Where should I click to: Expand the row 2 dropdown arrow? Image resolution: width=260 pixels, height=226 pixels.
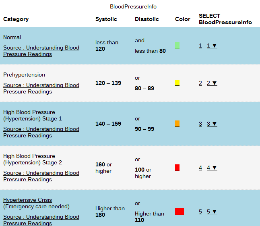pos(212,83)
